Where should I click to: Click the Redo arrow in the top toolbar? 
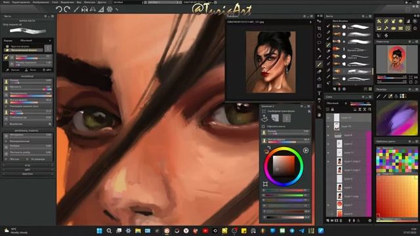(67, 9)
